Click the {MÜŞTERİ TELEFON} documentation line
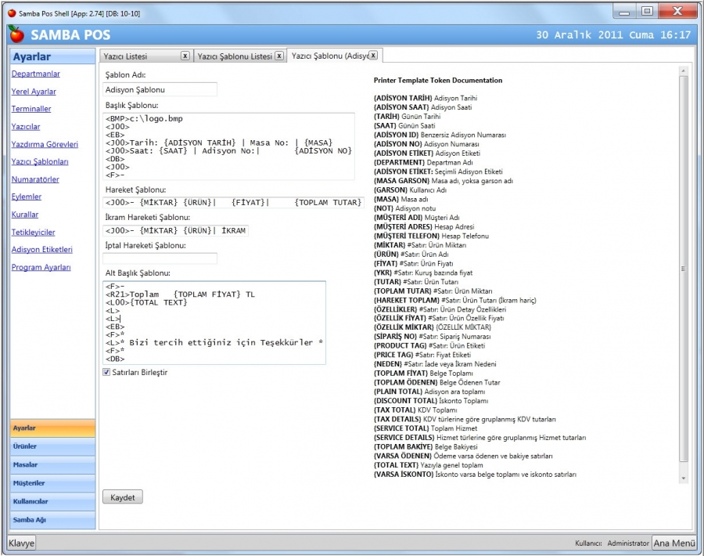 coord(431,236)
